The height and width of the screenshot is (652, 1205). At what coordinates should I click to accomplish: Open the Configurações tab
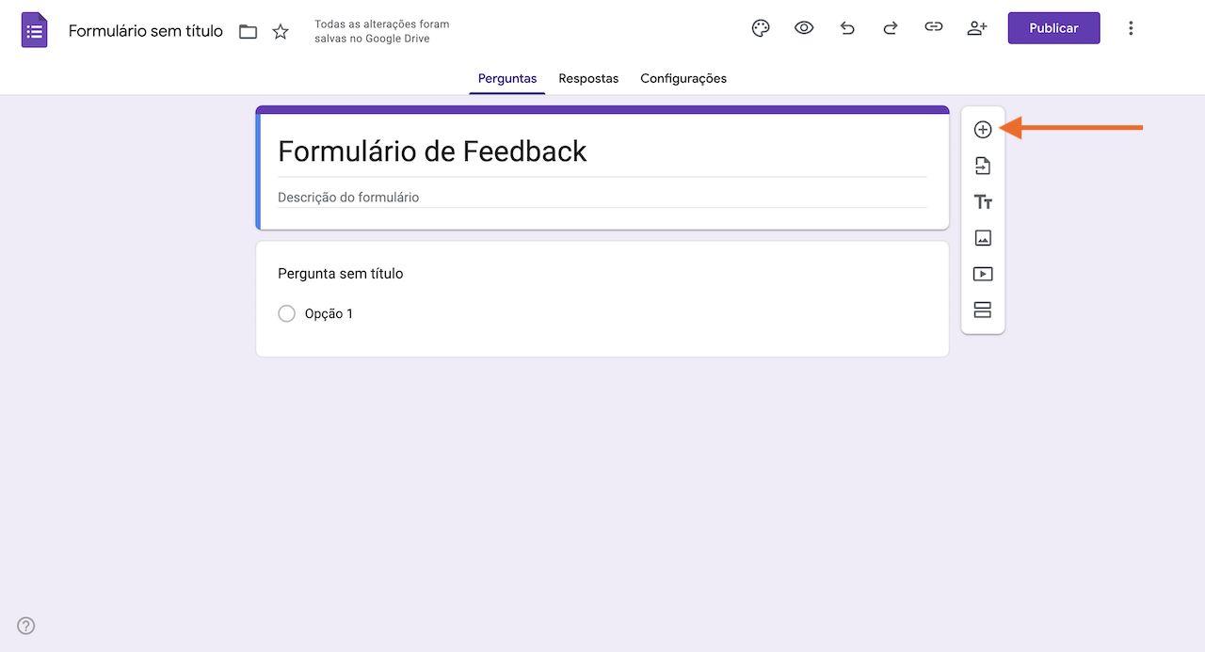point(683,78)
